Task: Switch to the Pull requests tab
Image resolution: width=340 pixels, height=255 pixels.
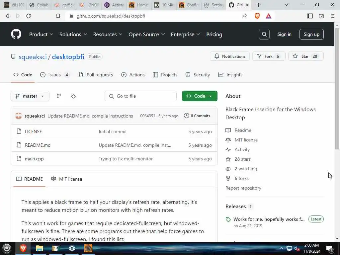Action: [96, 75]
